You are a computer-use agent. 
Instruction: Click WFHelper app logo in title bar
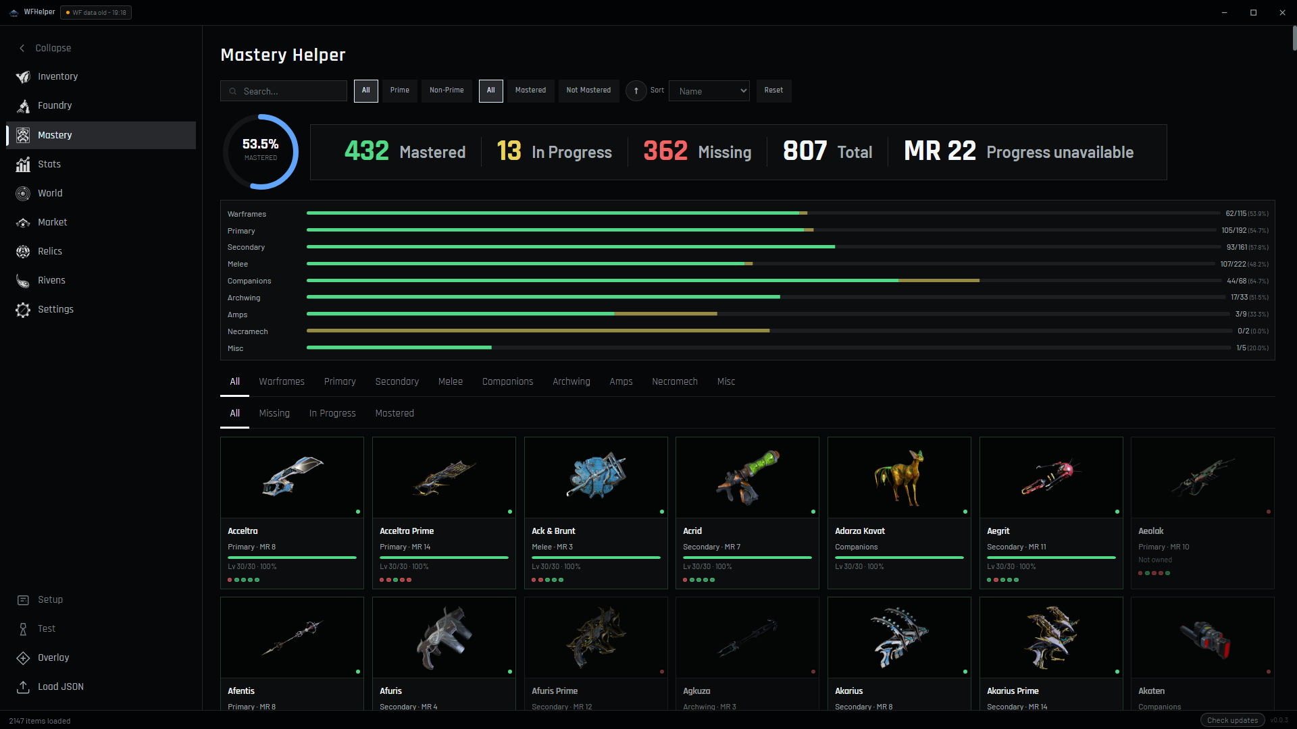click(14, 12)
